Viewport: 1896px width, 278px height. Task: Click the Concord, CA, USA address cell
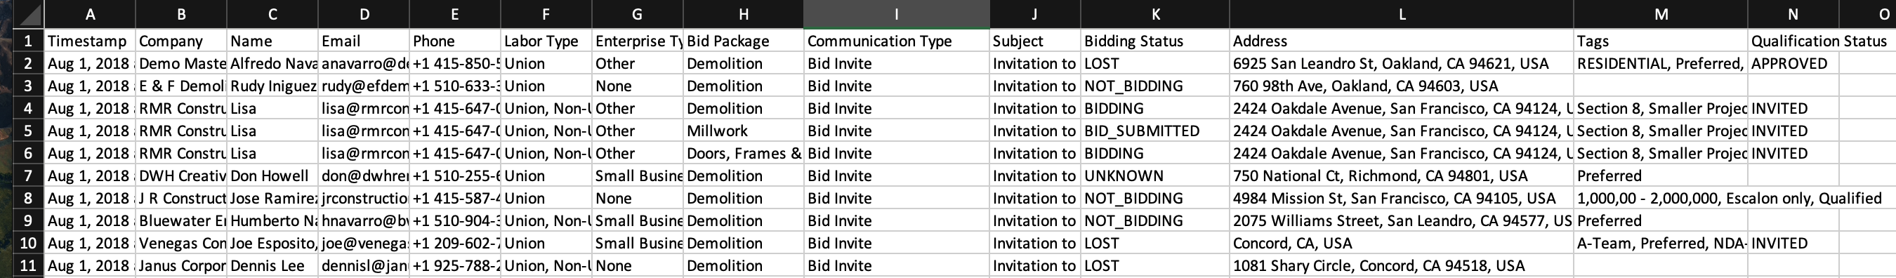[x=1402, y=244]
